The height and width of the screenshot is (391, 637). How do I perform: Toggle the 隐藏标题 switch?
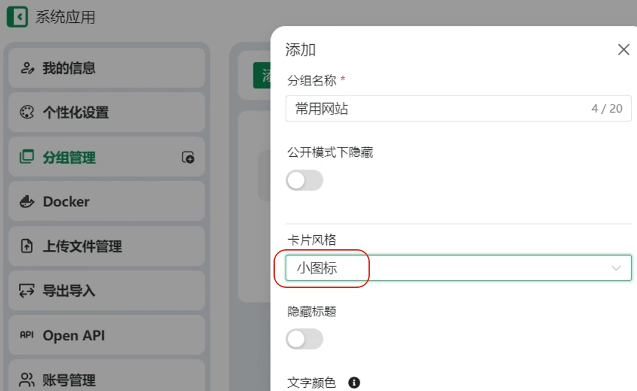click(305, 339)
